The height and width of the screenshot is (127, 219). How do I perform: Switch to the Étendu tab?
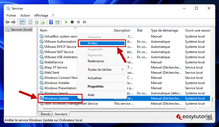coord(46,114)
